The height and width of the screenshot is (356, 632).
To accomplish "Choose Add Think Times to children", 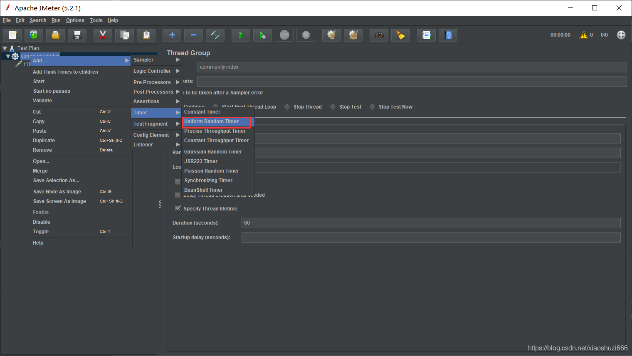I will (x=81, y=72).
